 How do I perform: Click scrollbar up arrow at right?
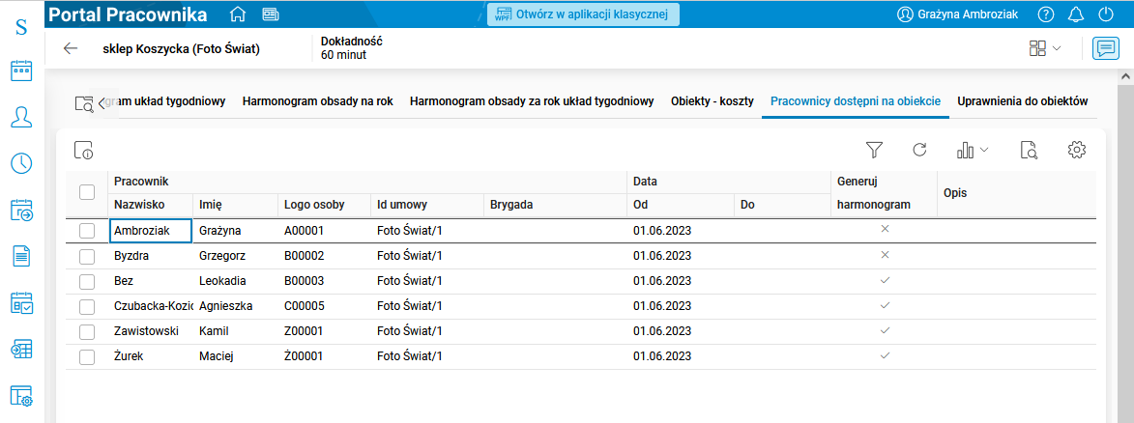click(1126, 76)
